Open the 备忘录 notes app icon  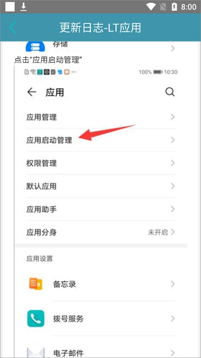pyautogui.click(x=36, y=284)
